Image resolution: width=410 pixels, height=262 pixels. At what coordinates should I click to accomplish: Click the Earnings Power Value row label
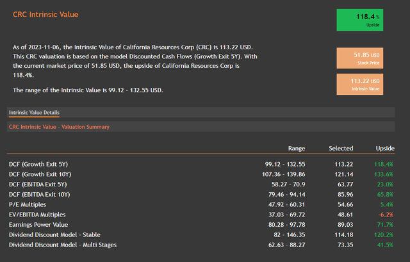click(x=38, y=225)
